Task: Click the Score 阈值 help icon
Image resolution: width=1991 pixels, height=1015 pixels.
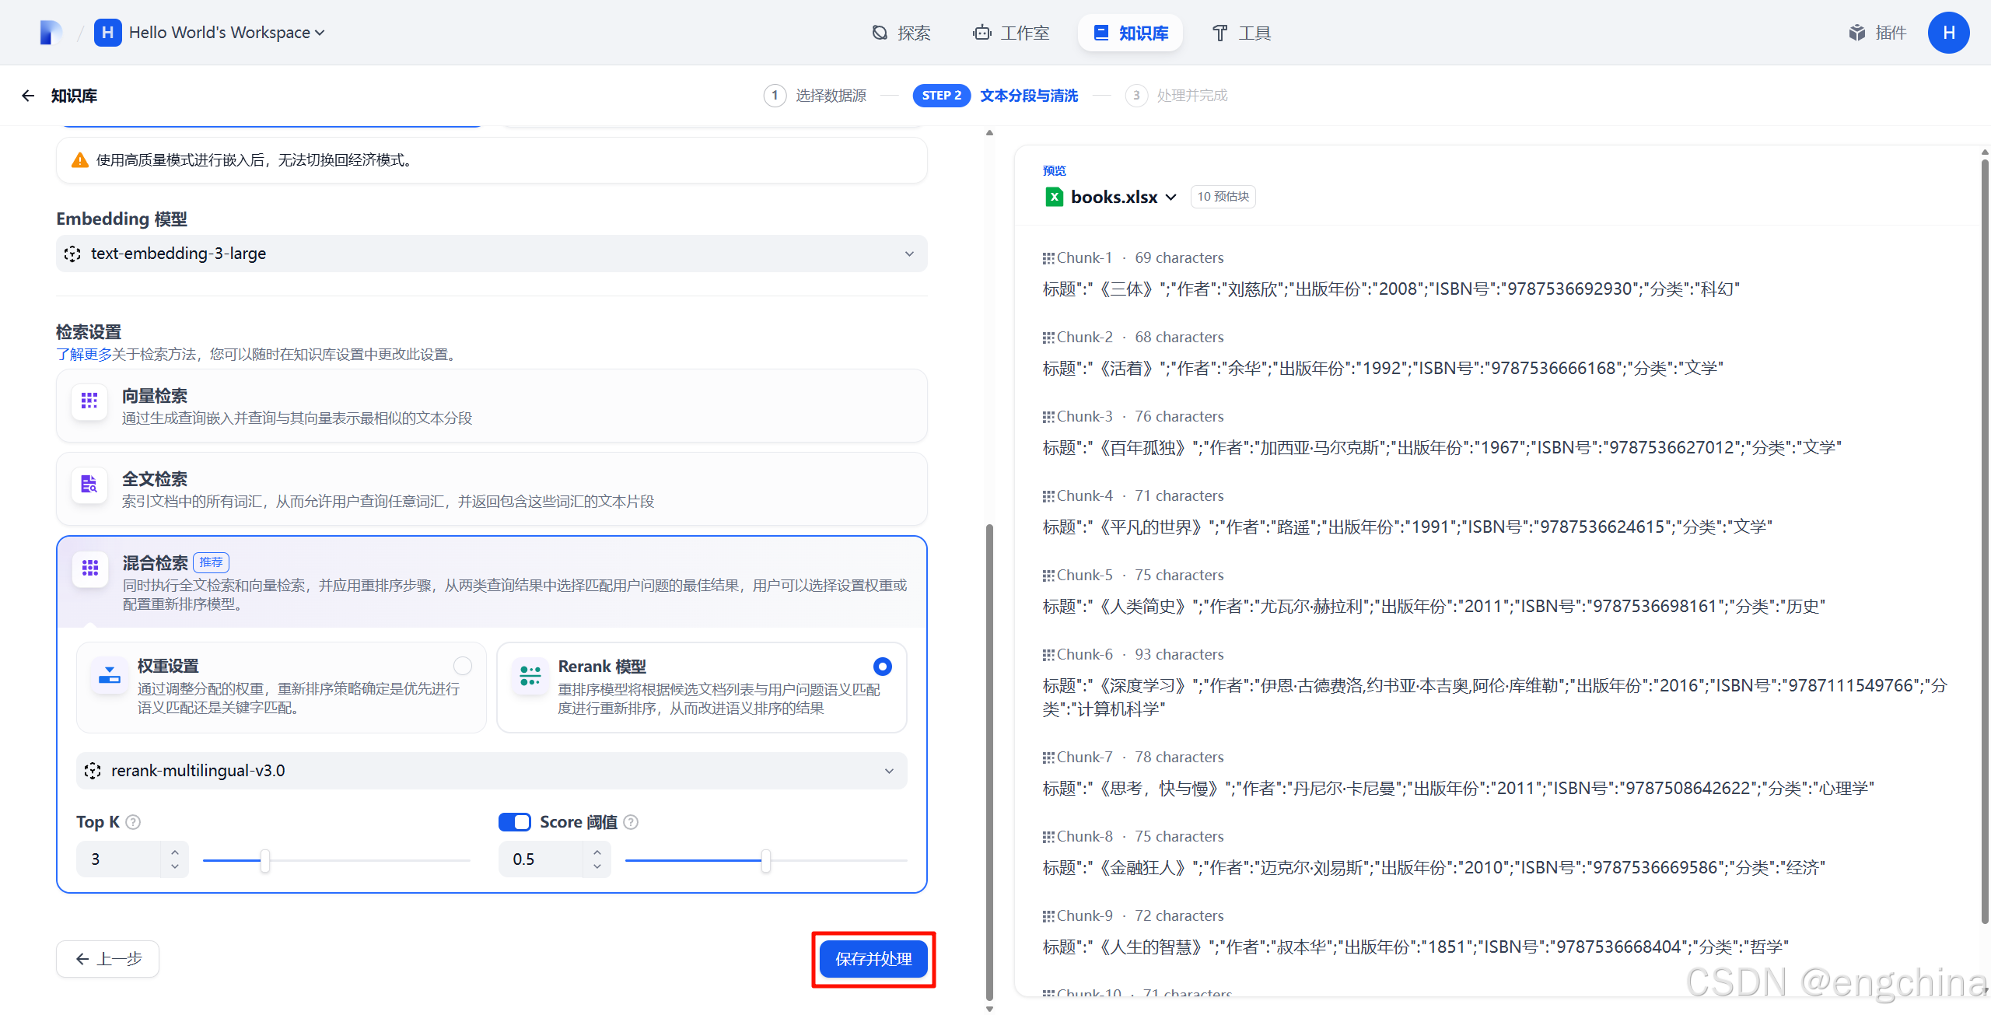Action: (632, 822)
